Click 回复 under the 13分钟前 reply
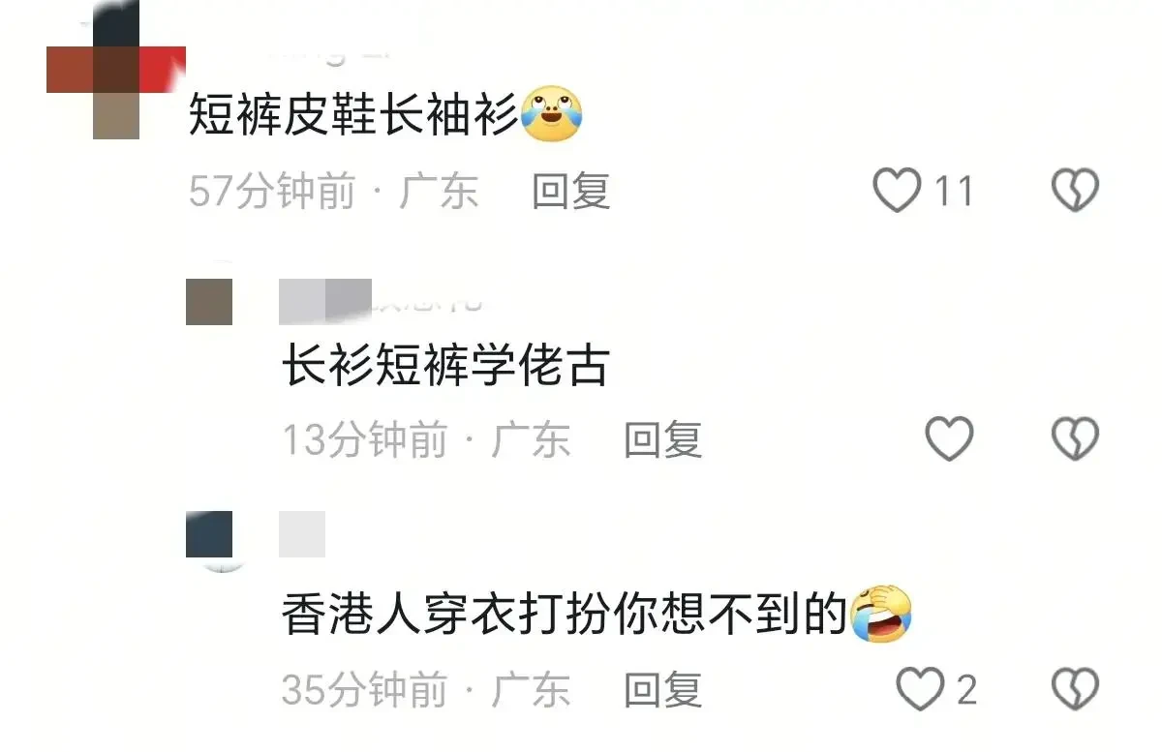The image size is (1162, 752). 662,440
